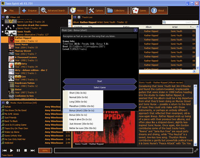This screenshot has height=158, width=200.
Task: Pause playback in player bar
Action: pyautogui.click(x=19, y=150)
